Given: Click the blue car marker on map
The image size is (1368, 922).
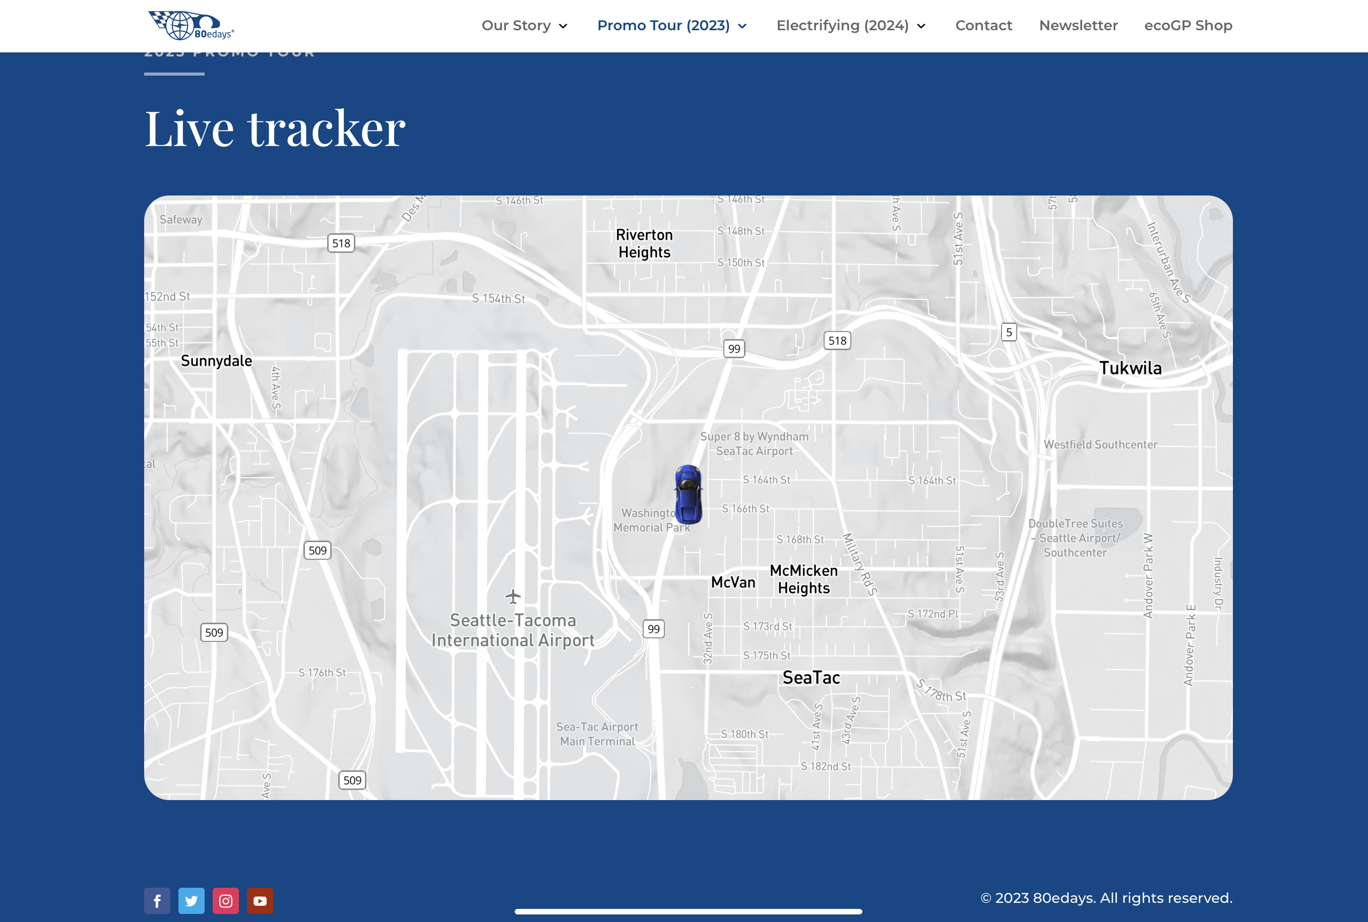Looking at the screenshot, I should (688, 494).
